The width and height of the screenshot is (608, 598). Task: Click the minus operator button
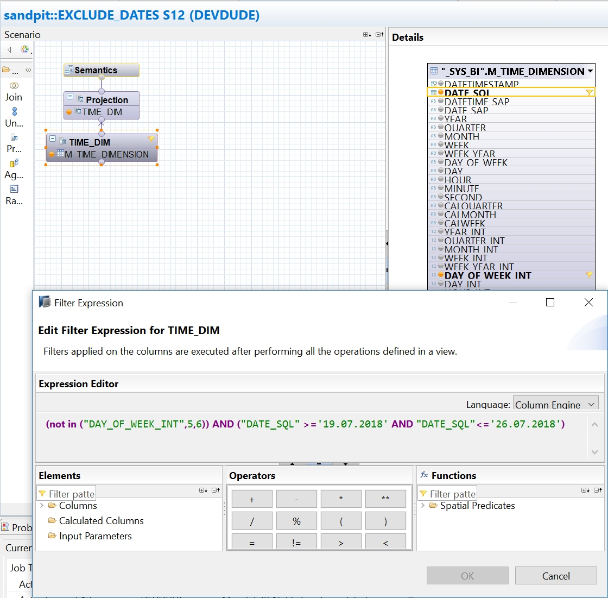[296, 499]
